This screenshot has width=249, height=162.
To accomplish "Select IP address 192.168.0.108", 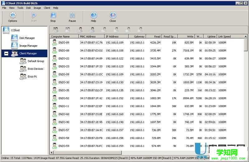I will (x=115, y=50).
